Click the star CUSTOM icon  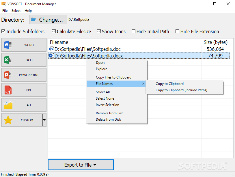tap(8, 120)
